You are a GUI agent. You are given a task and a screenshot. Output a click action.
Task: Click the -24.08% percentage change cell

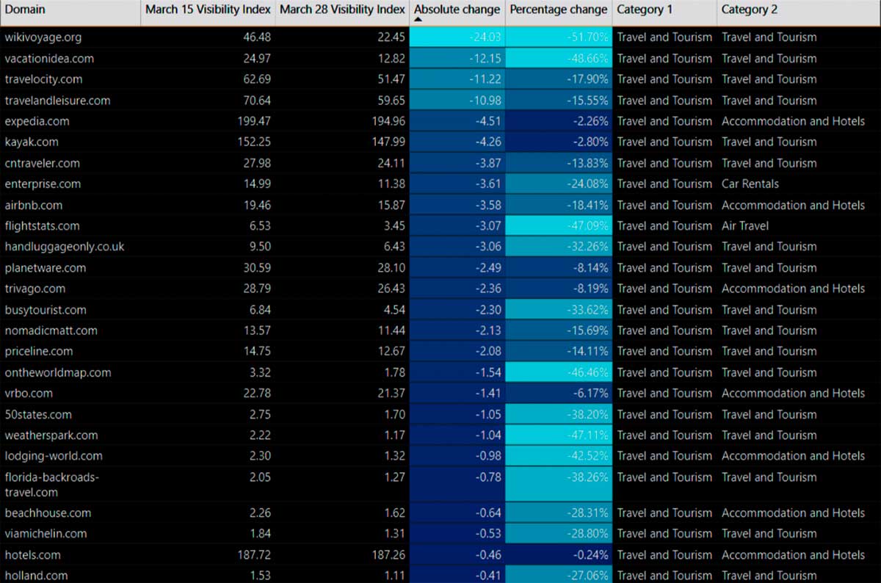pos(559,184)
